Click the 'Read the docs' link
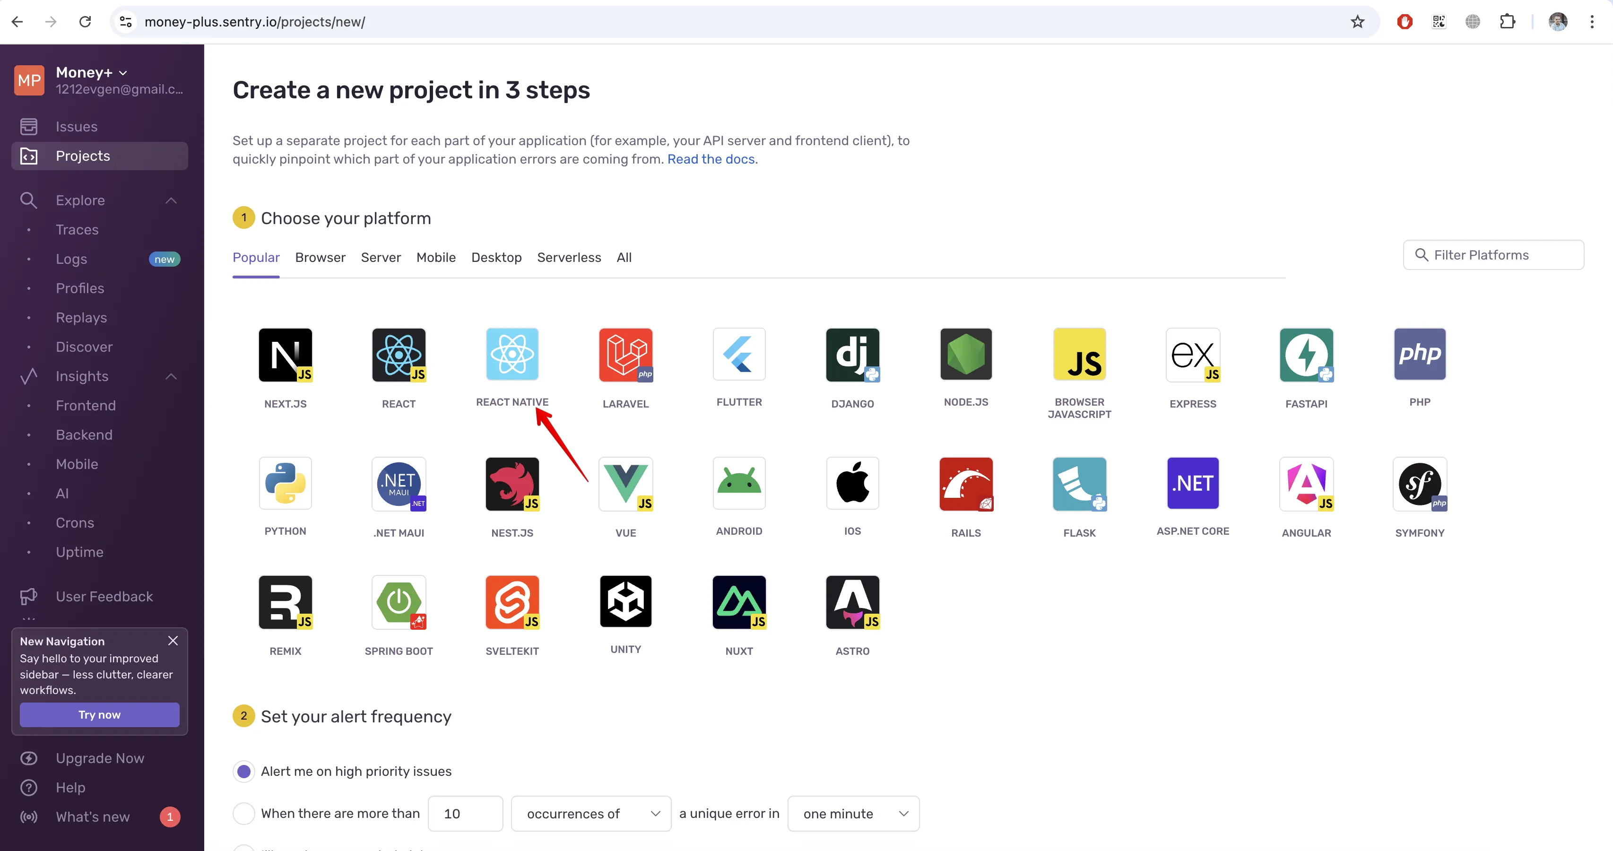1613x851 pixels. pyautogui.click(x=711, y=159)
